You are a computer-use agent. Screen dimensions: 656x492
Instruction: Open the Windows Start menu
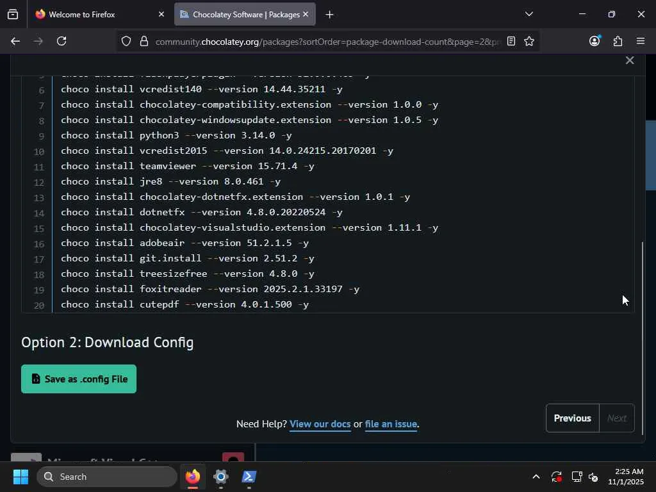[x=20, y=477]
